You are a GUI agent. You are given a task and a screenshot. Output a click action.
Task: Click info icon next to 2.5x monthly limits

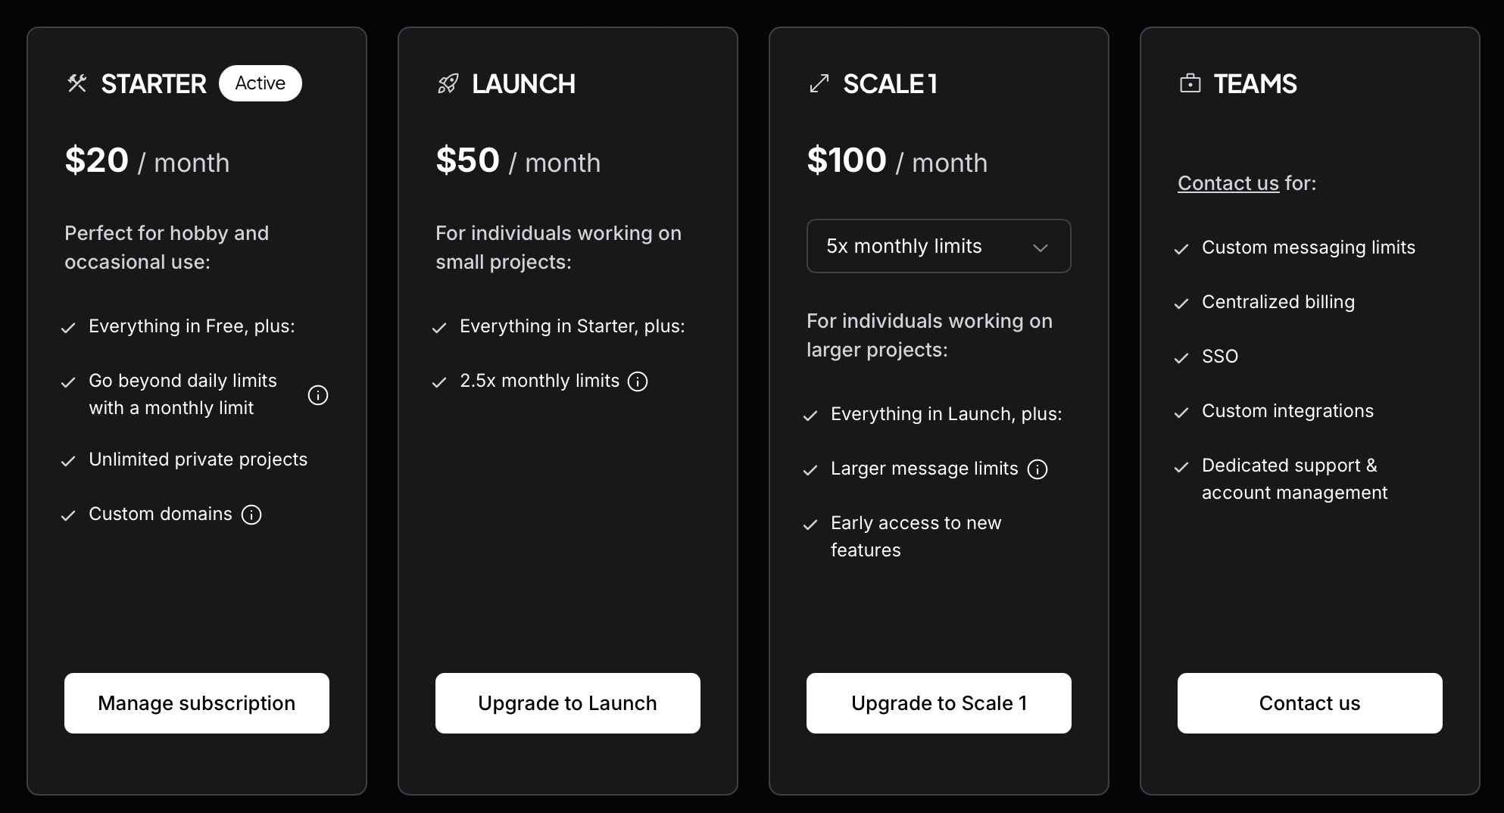[x=638, y=382]
